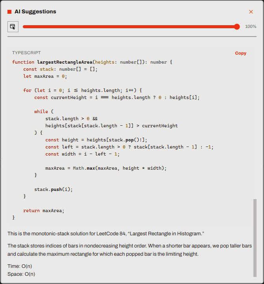Copy the TypeScript code block
Viewport: 264px width, 284px height.
pos(240,53)
